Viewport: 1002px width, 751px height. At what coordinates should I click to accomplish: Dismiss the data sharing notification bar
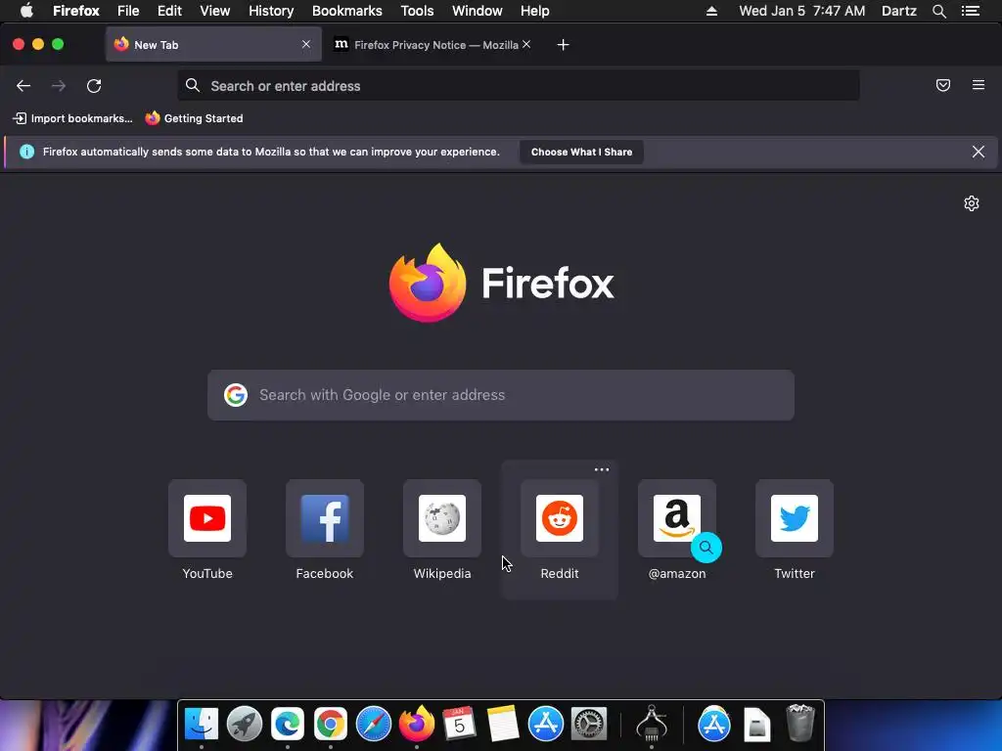978,152
